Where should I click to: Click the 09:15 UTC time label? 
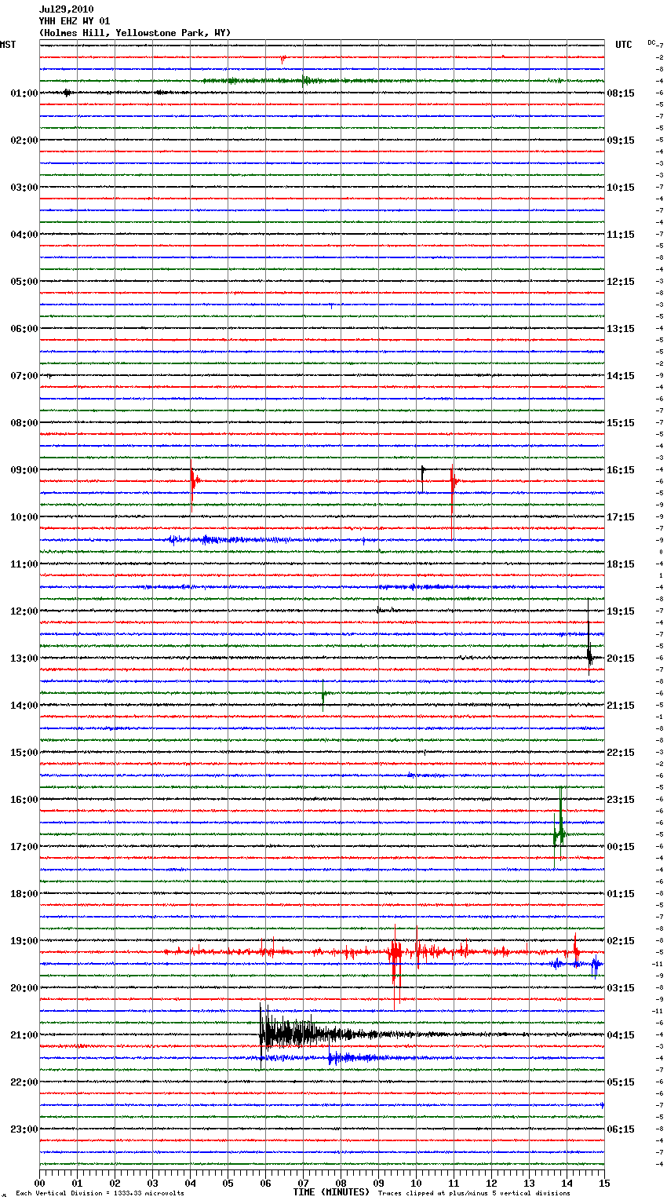click(x=621, y=140)
